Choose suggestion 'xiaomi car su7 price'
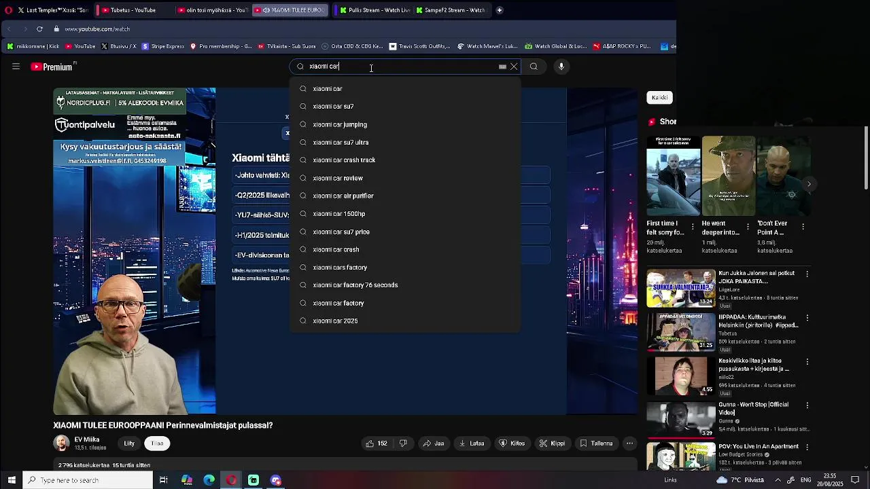 [405, 232]
